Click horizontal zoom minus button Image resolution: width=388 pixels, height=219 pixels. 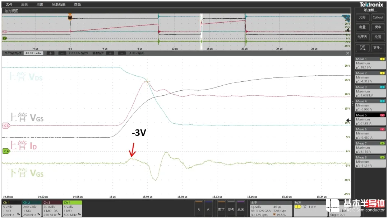point(62,53)
